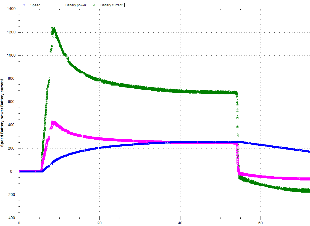Viewport: 310px width, 226px height.
Task: Click the blue circle Speed legend marker
Action: 24,5
